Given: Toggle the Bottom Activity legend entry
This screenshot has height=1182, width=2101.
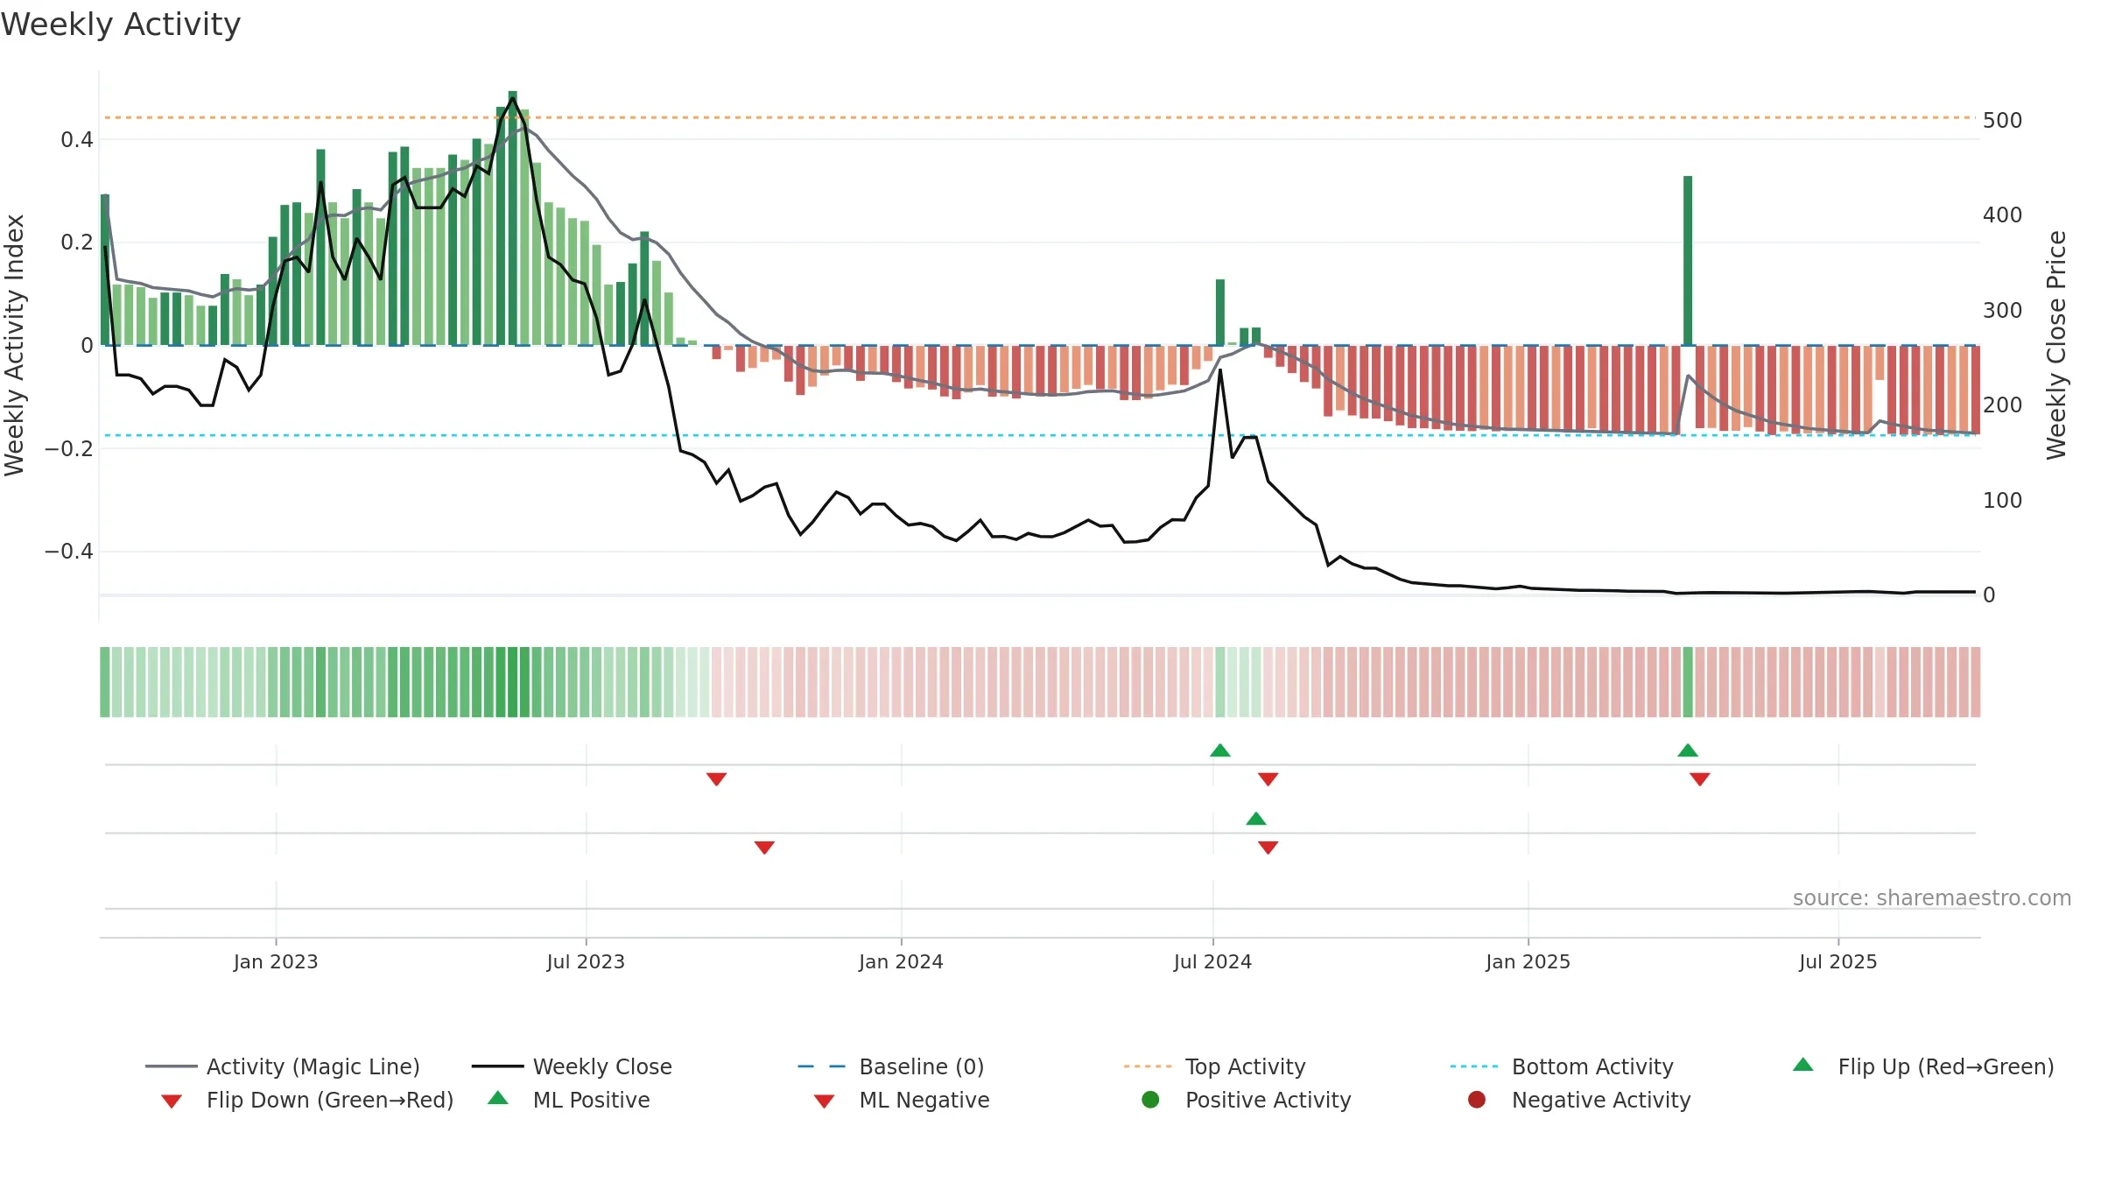Looking at the screenshot, I should coord(1562,1066).
